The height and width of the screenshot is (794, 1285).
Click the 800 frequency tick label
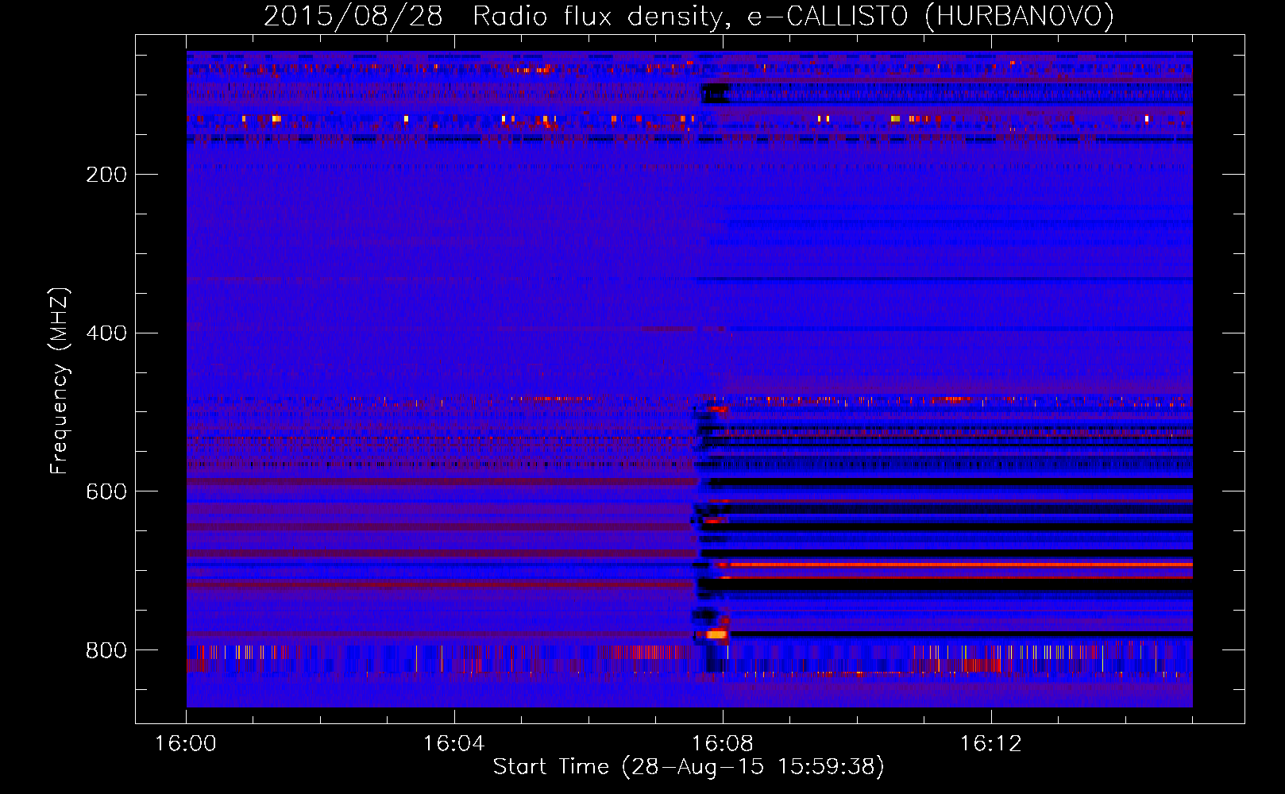[x=106, y=651]
